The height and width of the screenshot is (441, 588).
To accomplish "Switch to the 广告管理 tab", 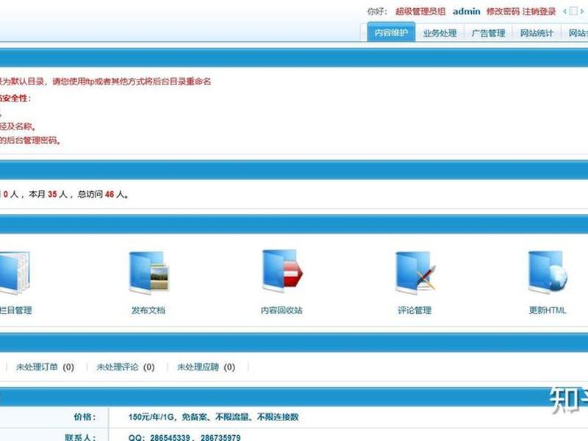I will [488, 33].
